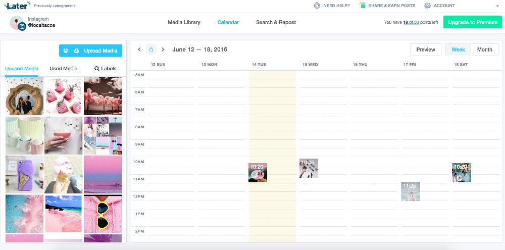Click the Labels search magnifier icon

coord(96,69)
